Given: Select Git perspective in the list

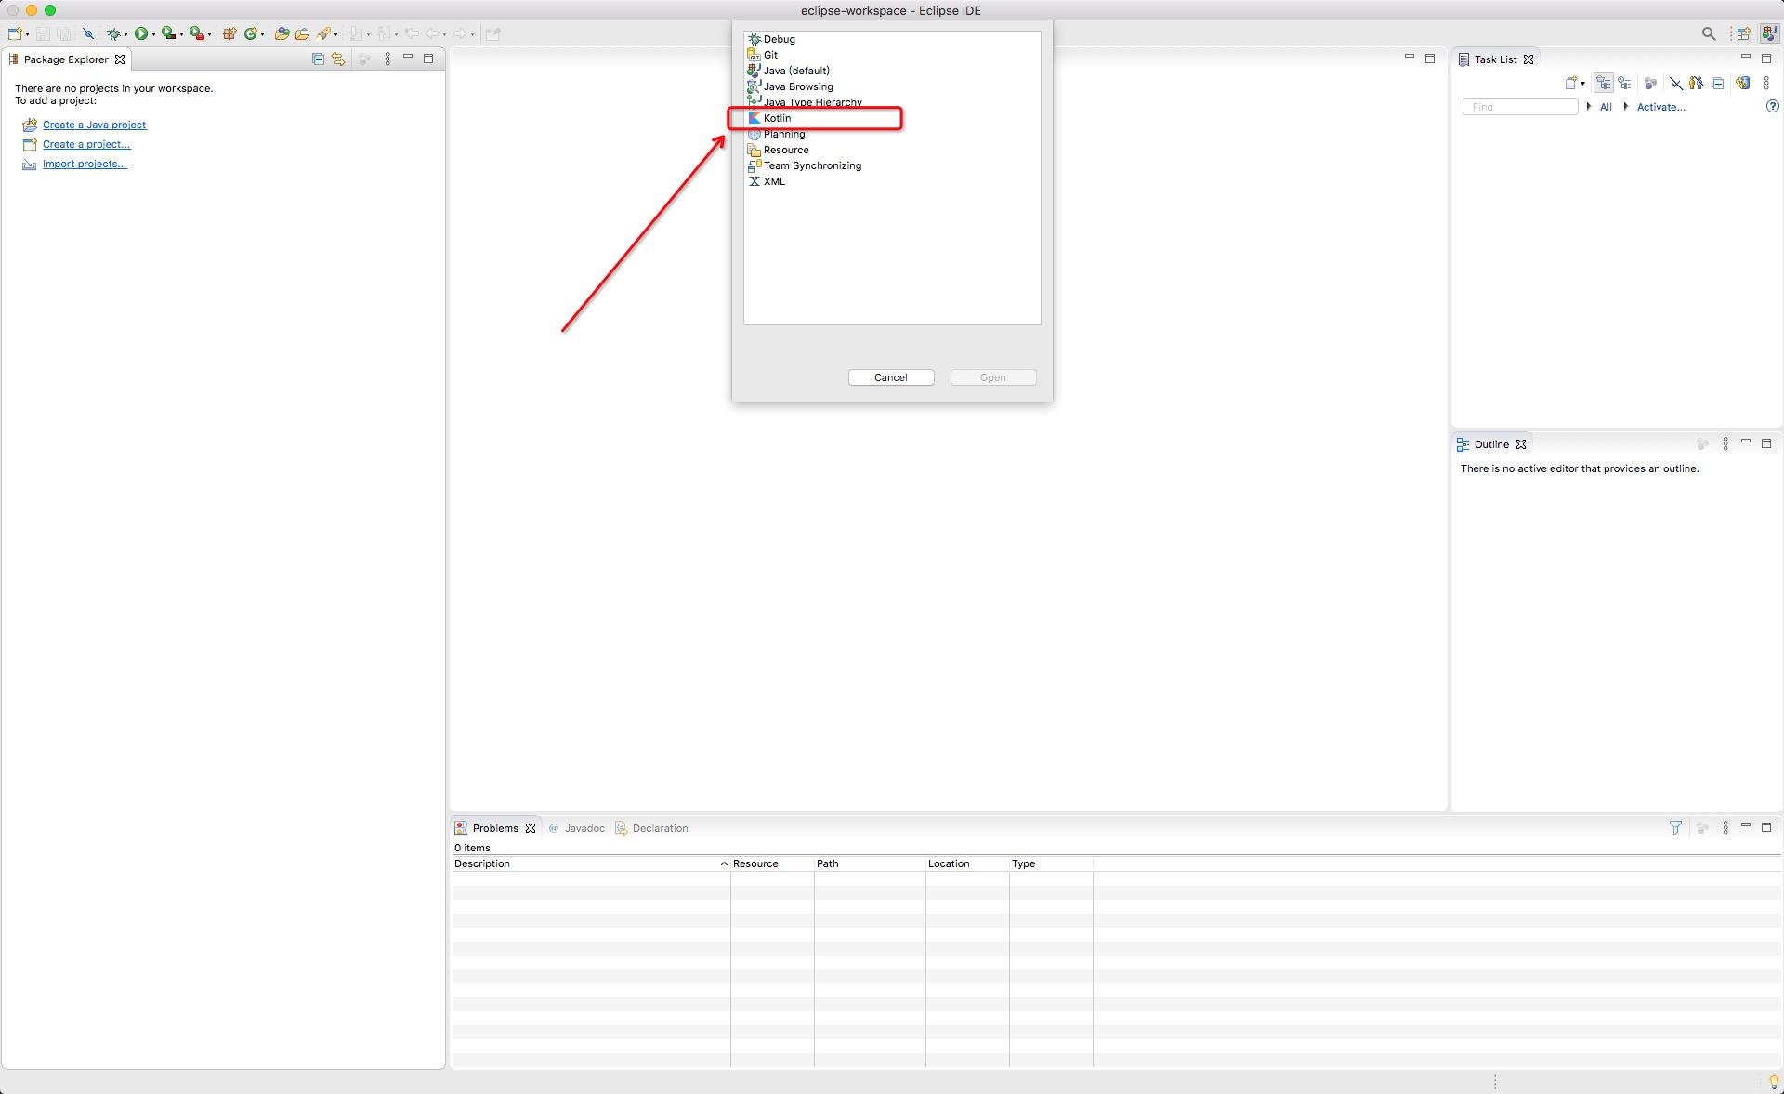Looking at the screenshot, I should pyautogui.click(x=892, y=55).
